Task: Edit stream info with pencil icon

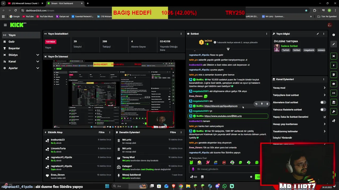Action: click(x=318, y=34)
